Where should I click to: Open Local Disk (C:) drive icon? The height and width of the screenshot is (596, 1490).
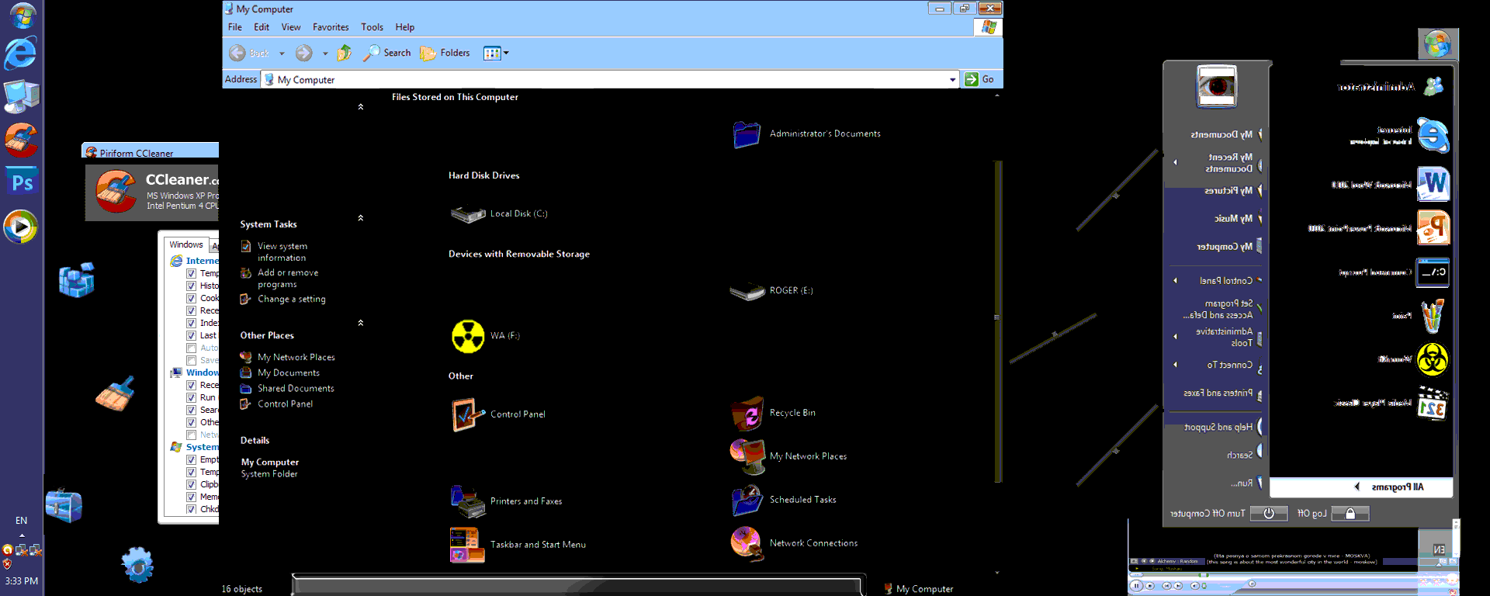(x=468, y=214)
